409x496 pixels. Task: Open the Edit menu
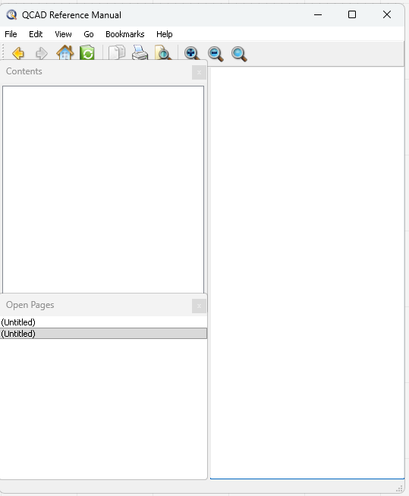(x=36, y=34)
